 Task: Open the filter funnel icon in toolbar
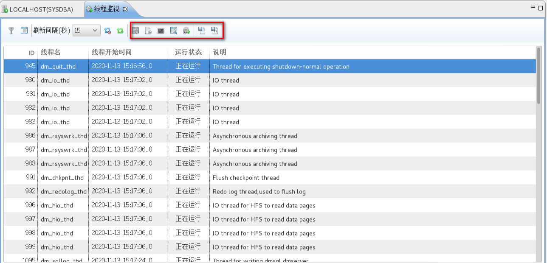click(x=11, y=31)
